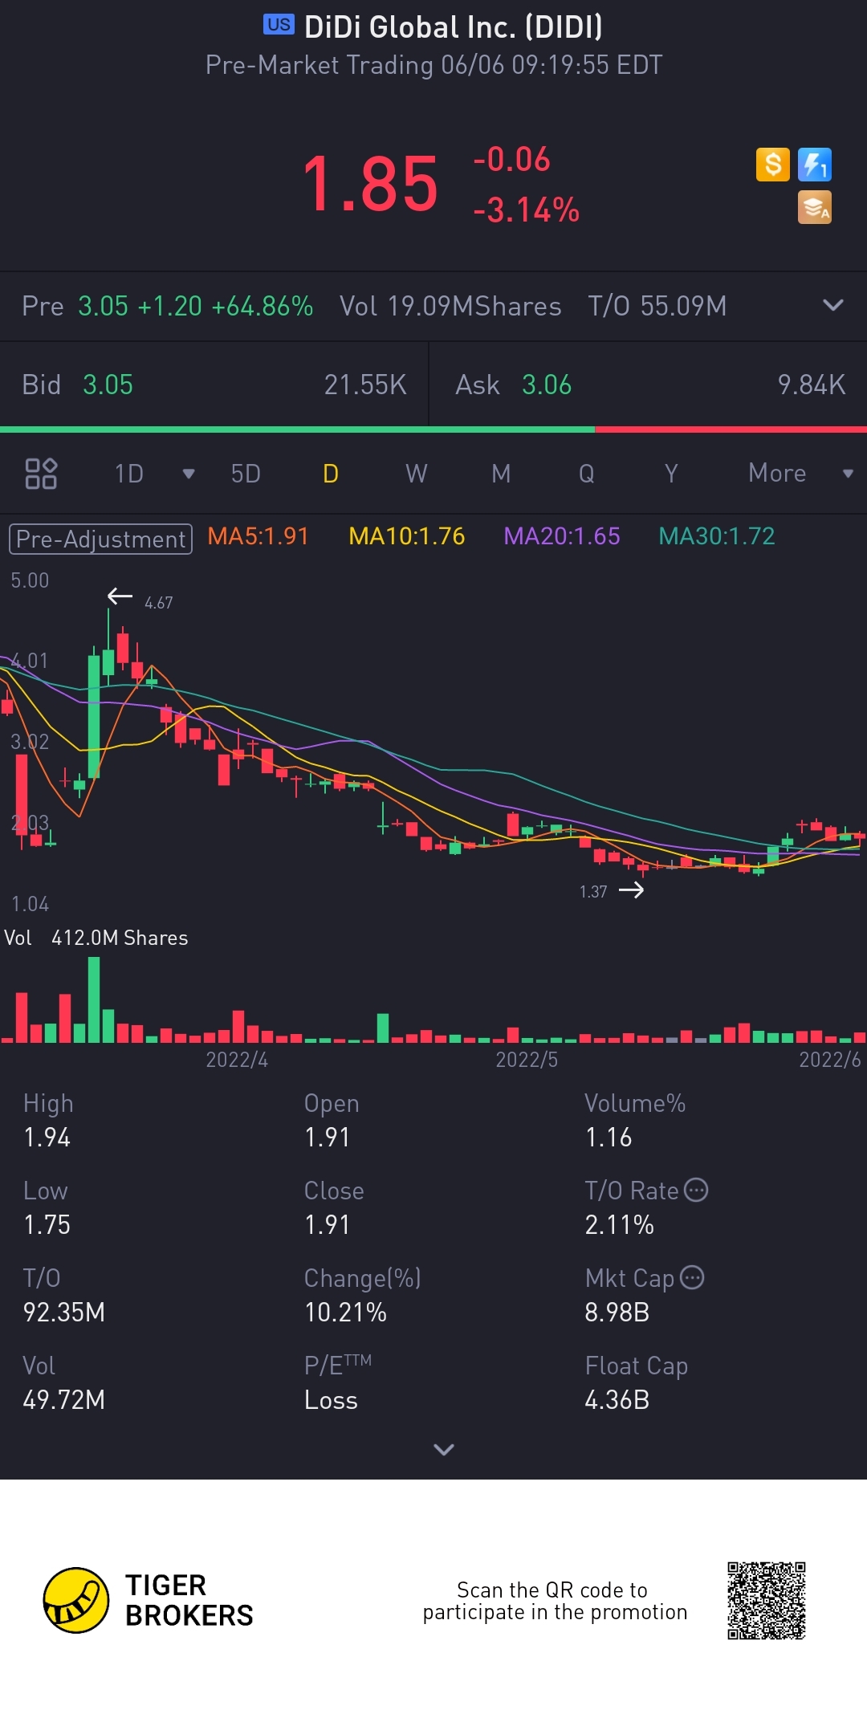Open the 1D interval dropdown arrow
Image resolution: width=867 pixels, height=1722 pixels.
pyautogui.click(x=189, y=474)
